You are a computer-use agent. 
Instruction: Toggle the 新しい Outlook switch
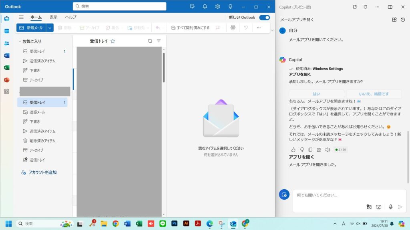(x=264, y=17)
